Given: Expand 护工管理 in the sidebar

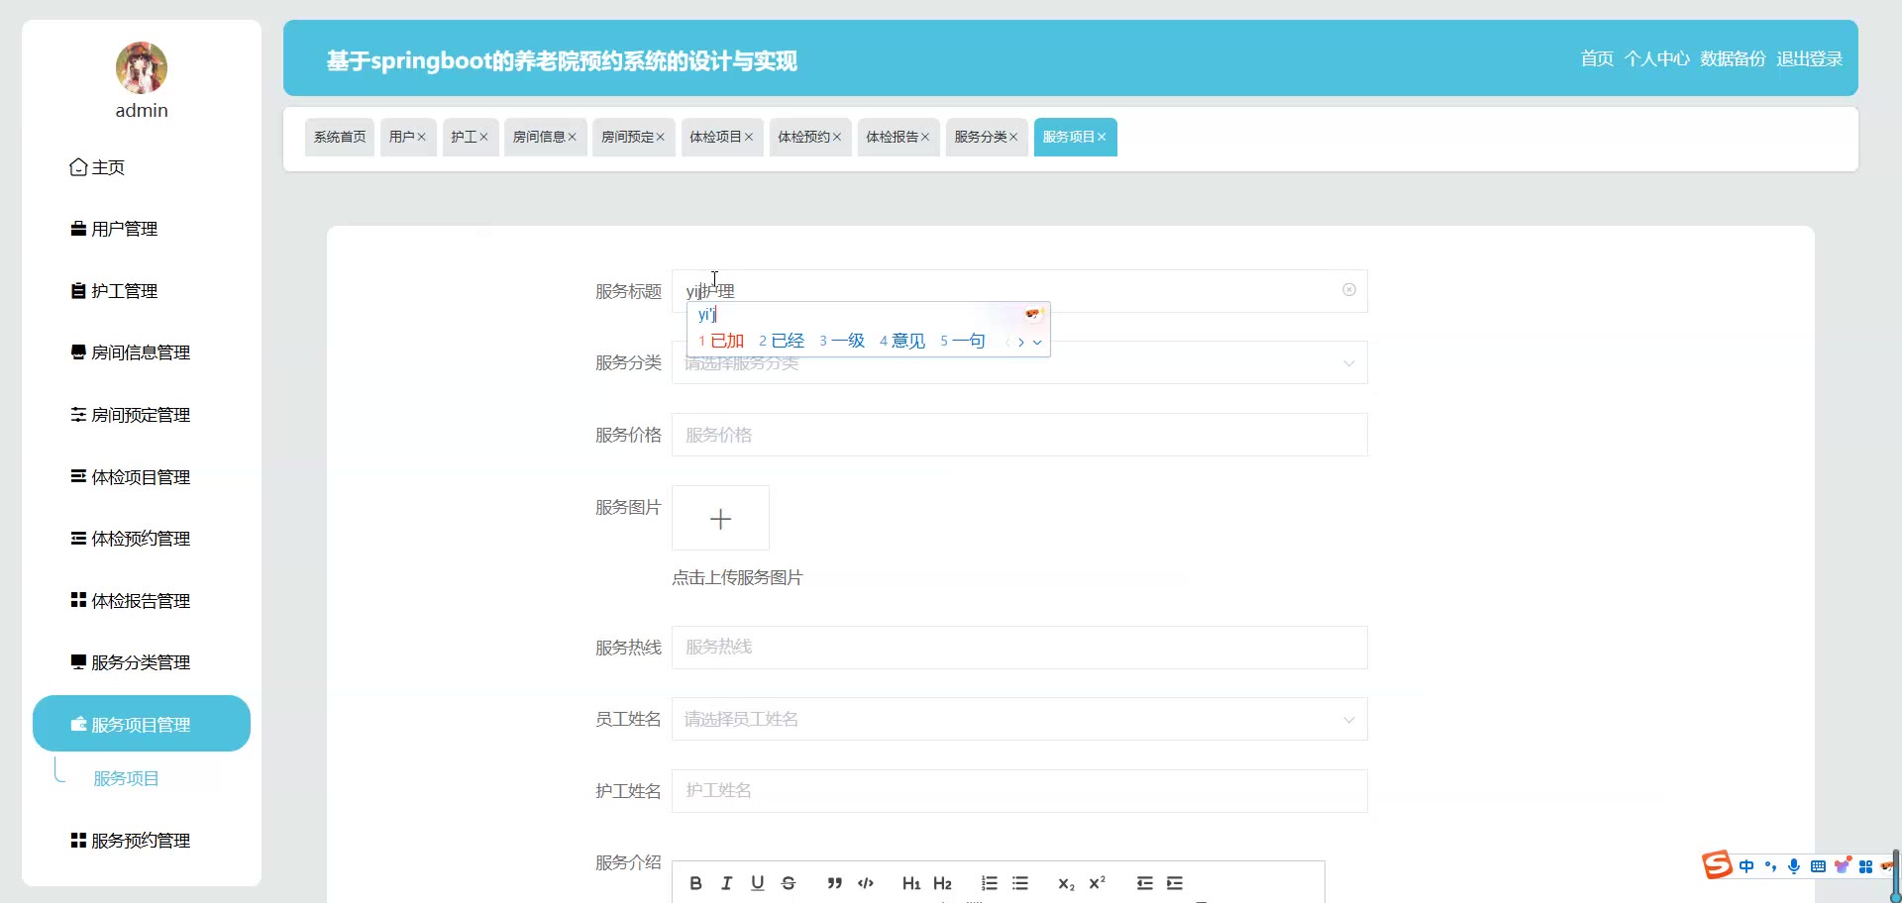Looking at the screenshot, I should coord(142,291).
